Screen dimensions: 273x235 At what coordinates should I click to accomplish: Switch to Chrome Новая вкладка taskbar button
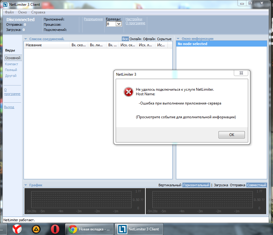(89, 229)
